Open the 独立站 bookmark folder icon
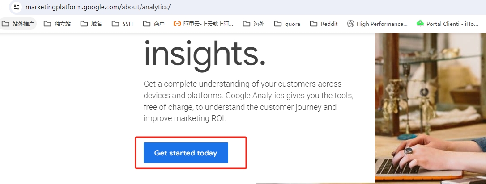Image resolution: width=486 pixels, height=184 pixels. (47, 24)
